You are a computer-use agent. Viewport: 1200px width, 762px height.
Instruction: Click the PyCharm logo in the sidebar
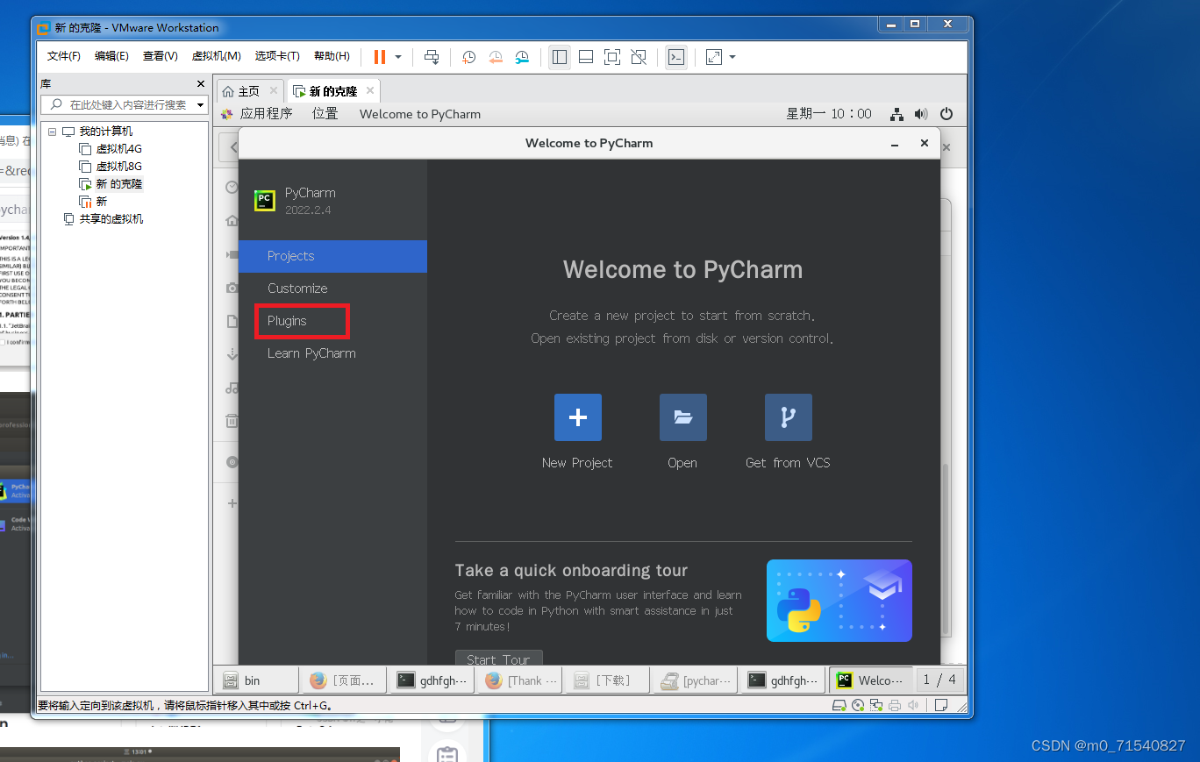(265, 201)
